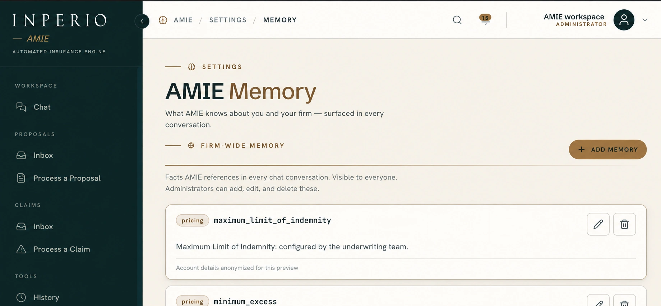Open notifications badge showing 15
The width and height of the screenshot is (661, 306).
coord(485,19)
